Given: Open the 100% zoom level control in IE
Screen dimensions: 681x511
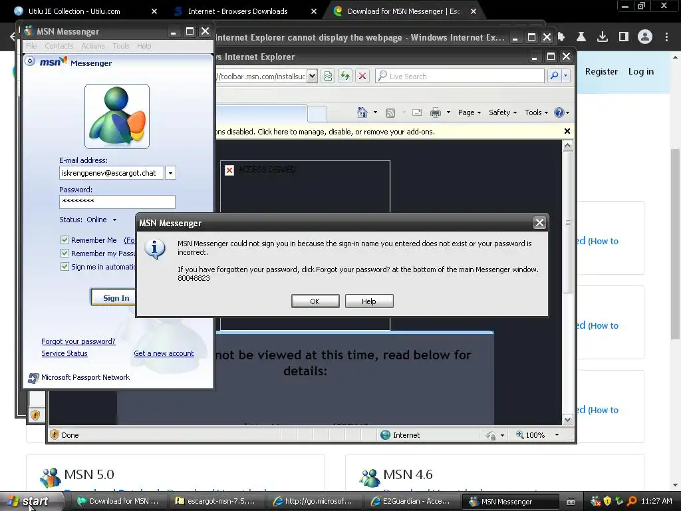Looking at the screenshot, I should (x=537, y=435).
